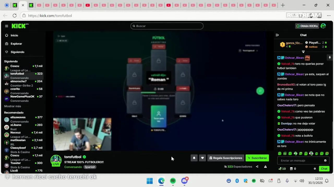This screenshot has height=187, width=334.
Task: Click the browser refresh button
Action: 15,16
